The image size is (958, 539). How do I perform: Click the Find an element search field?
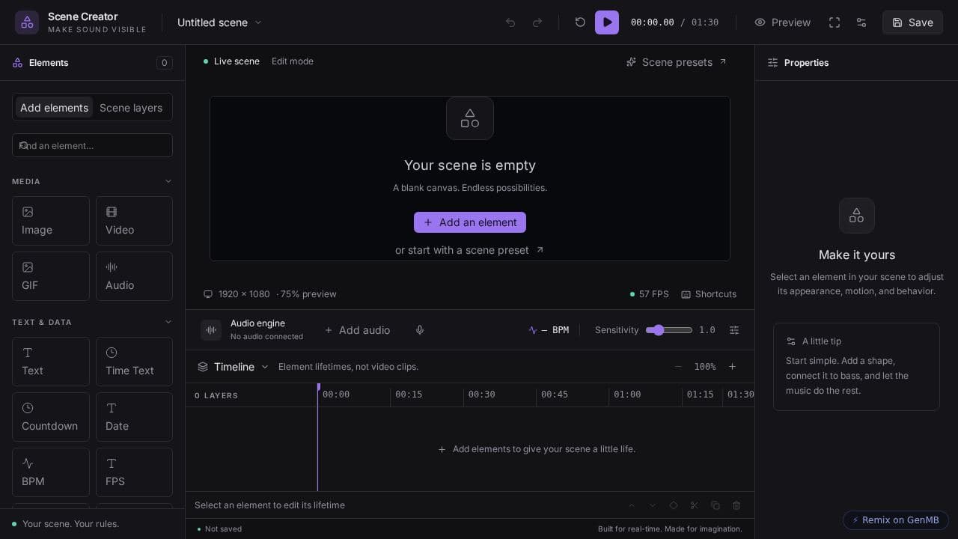pyautogui.click(x=92, y=145)
